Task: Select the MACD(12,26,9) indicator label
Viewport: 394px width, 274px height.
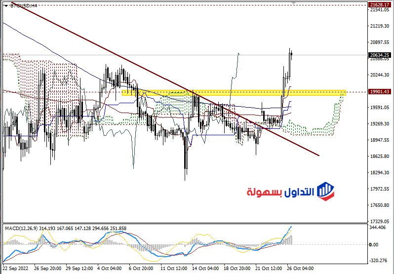Action: tap(21, 228)
